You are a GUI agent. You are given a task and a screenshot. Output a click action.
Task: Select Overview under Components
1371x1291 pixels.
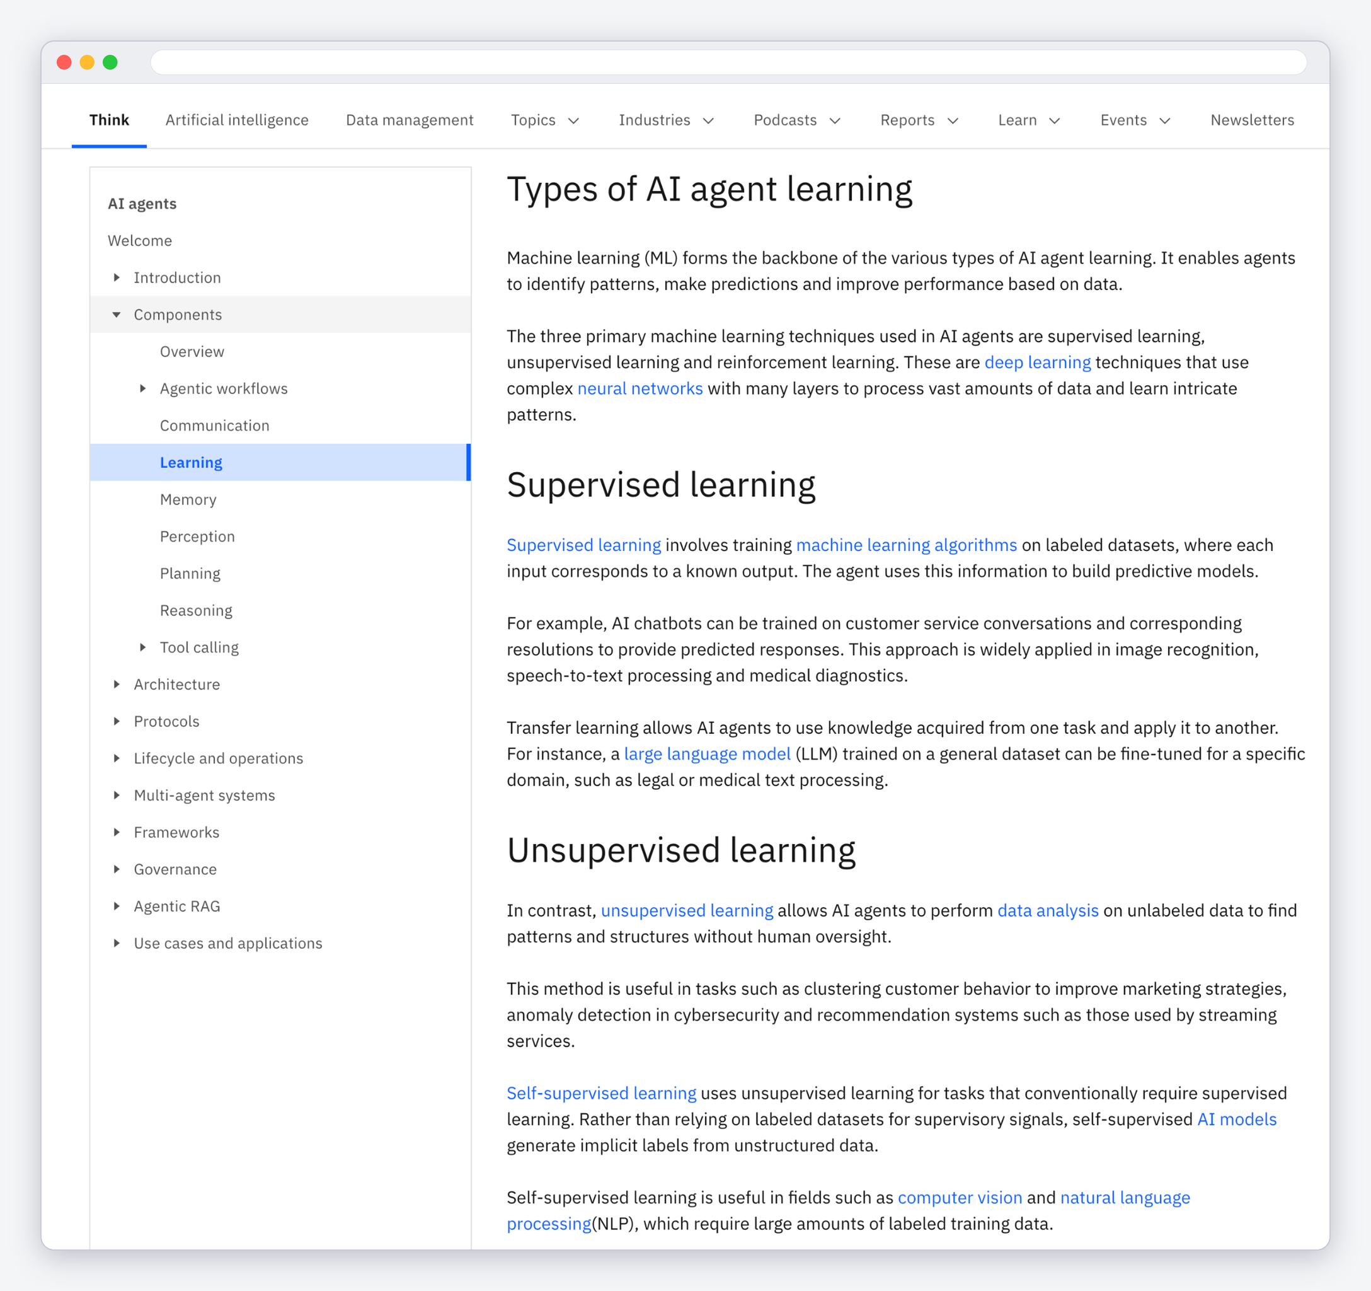(192, 352)
